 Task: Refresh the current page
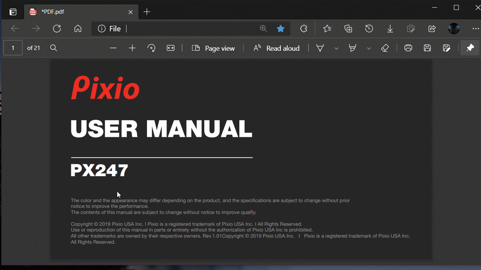point(57,29)
